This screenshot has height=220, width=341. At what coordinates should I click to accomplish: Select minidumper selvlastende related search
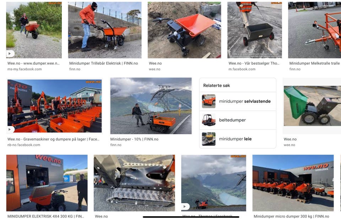coord(238,101)
